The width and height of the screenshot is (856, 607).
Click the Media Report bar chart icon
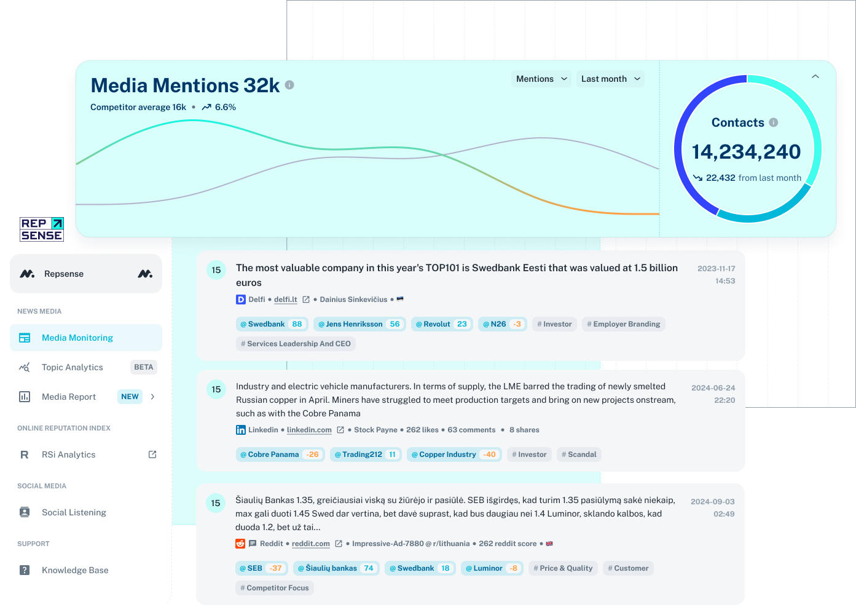[x=25, y=397]
